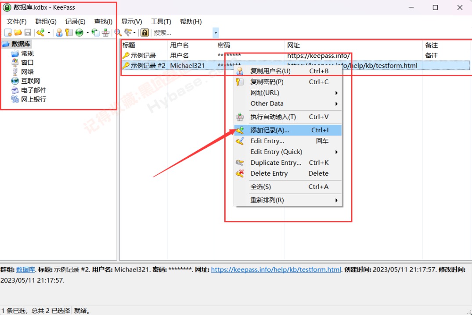Sort entries by the 备注 column header
This screenshot has width=472, height=315.
[447, 45]
